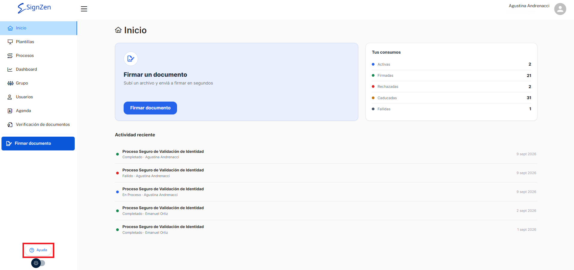Select the Caducadas consumption row
The width and height of the screenshot is (574, 270).
click(451, 98)
